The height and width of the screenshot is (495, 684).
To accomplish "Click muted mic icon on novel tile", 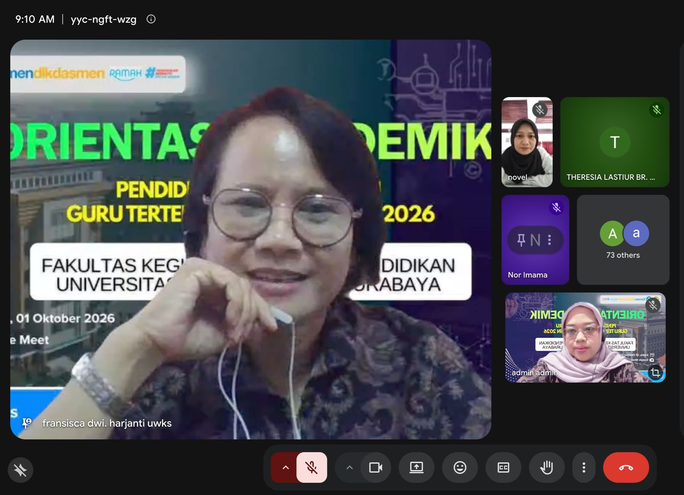I will click(x=540, y=110).
